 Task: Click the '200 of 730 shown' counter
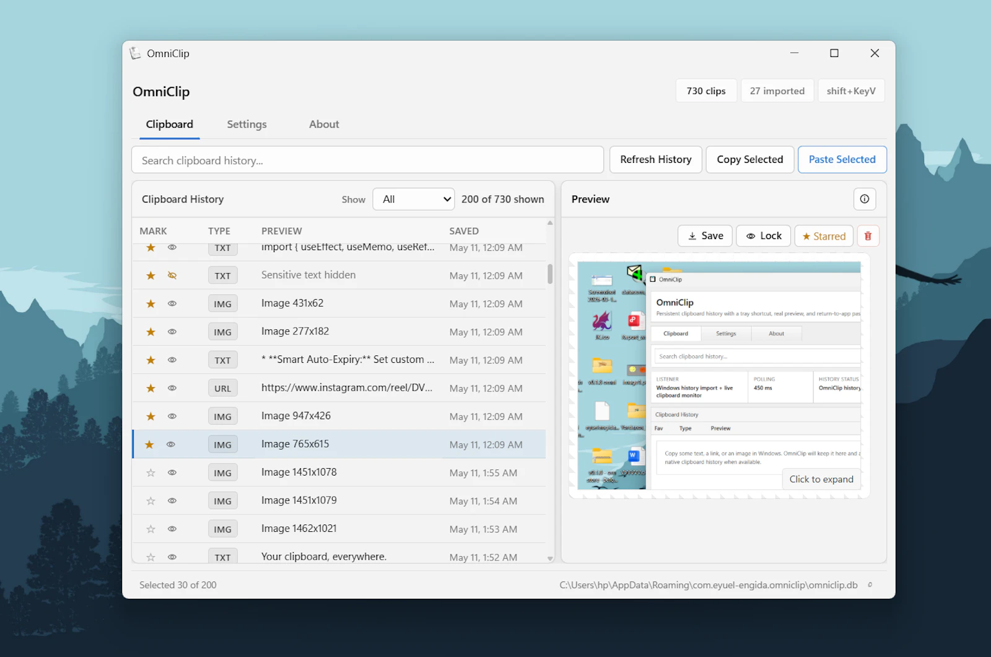(x=503, y=199)
